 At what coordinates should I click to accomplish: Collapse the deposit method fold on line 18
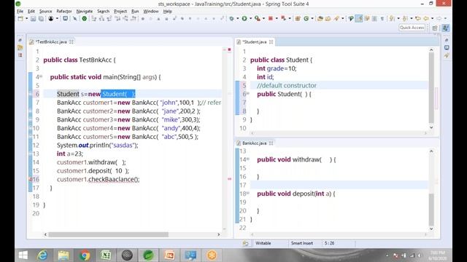pos(248,193)
